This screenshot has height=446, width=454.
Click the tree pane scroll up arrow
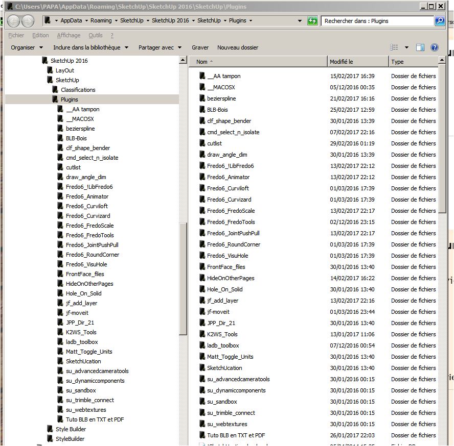[x=183, y=60]
